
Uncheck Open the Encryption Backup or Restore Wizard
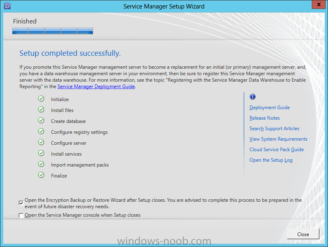point(21,203)
